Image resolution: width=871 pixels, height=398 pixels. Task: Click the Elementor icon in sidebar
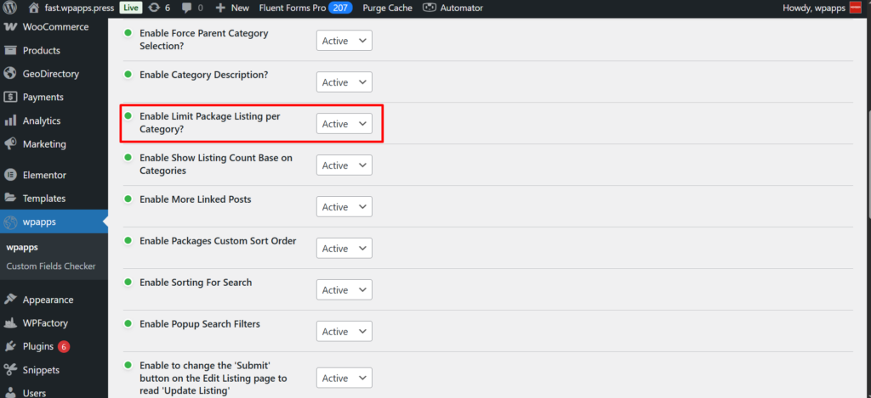click(x=11, y=175)
